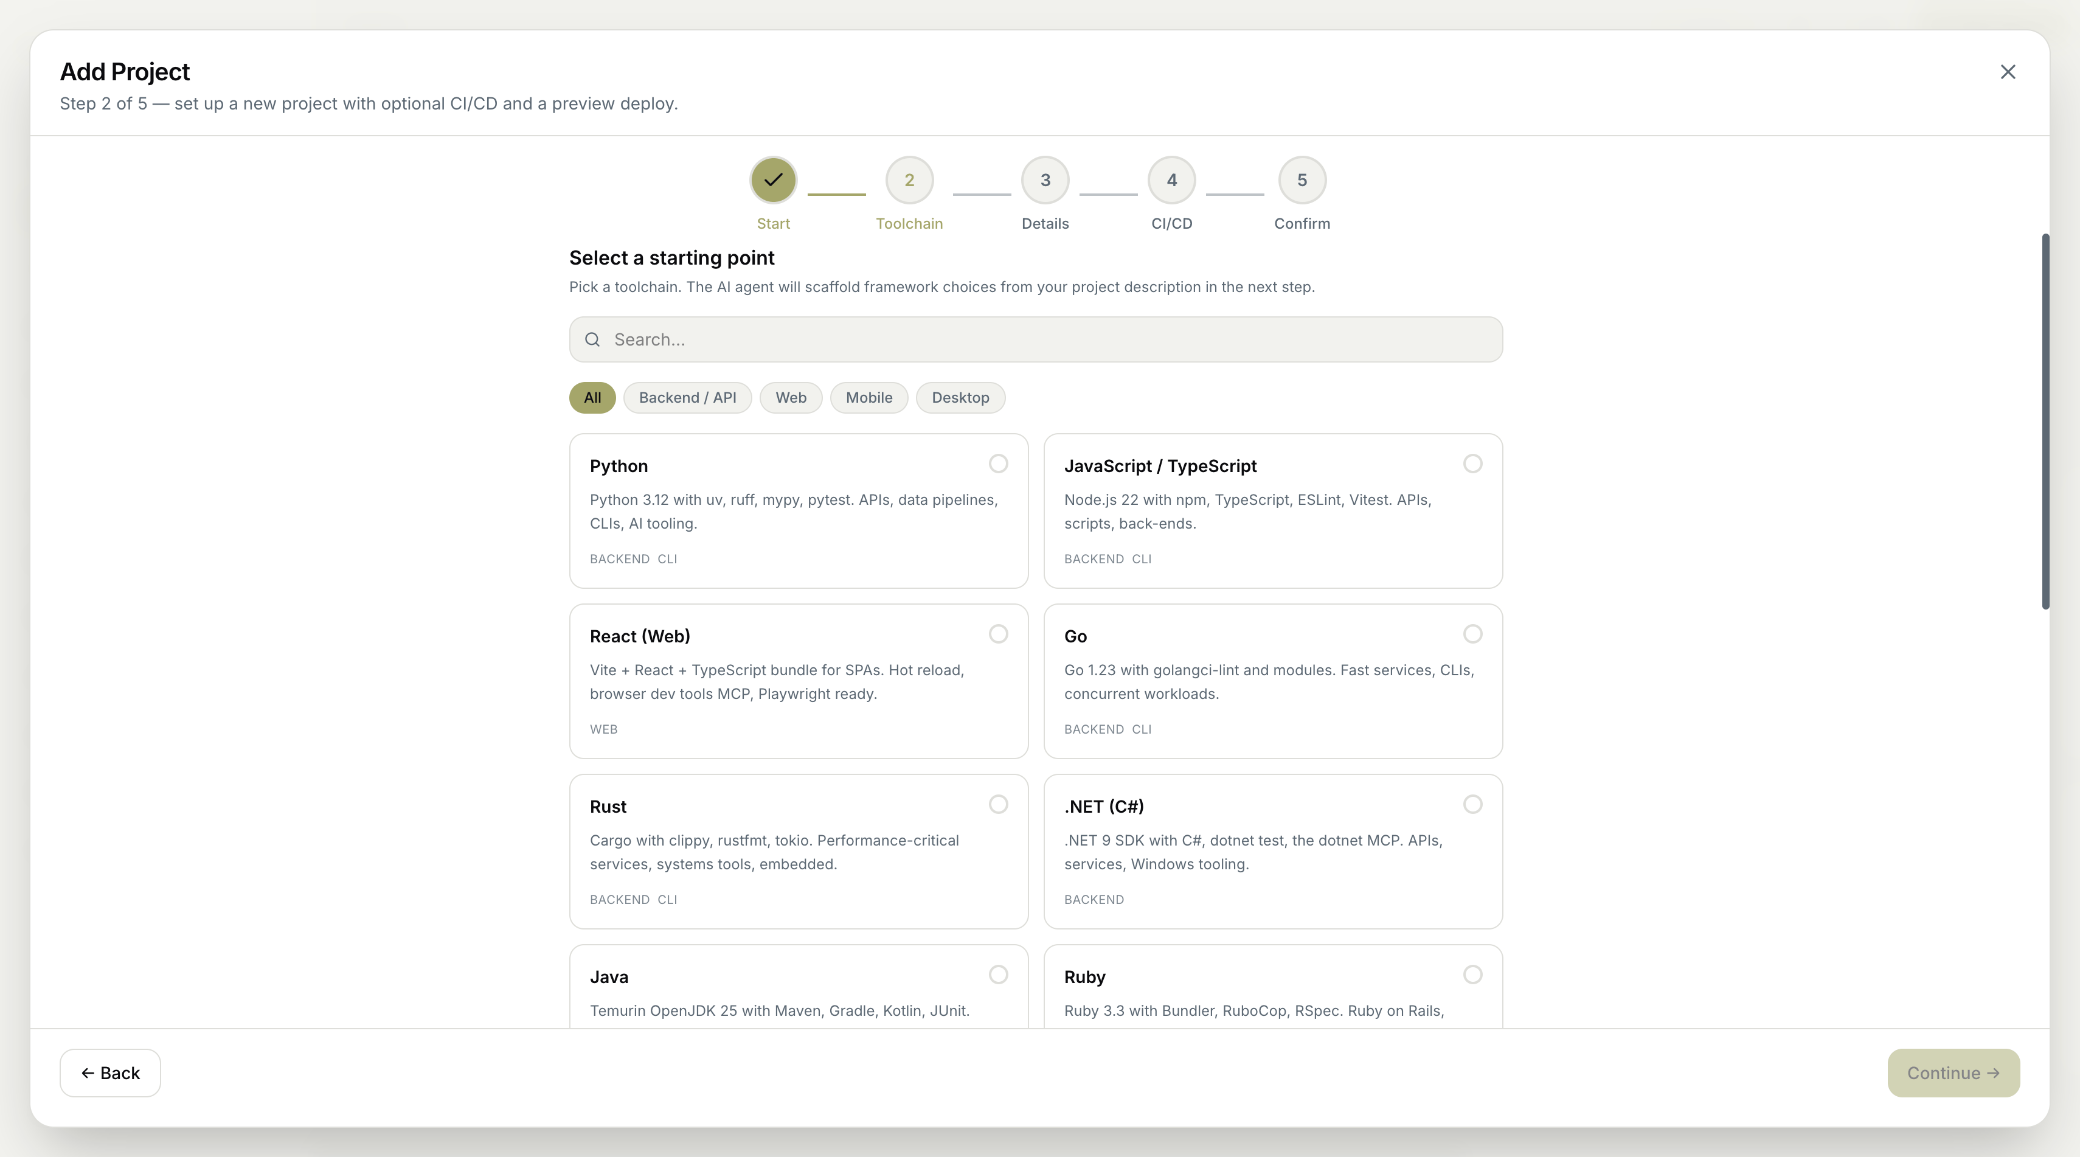This screenshot has height=1157, width=2080.
Task: Click the JavaScript / TypeScript card title
Action: coord(1160,466)
